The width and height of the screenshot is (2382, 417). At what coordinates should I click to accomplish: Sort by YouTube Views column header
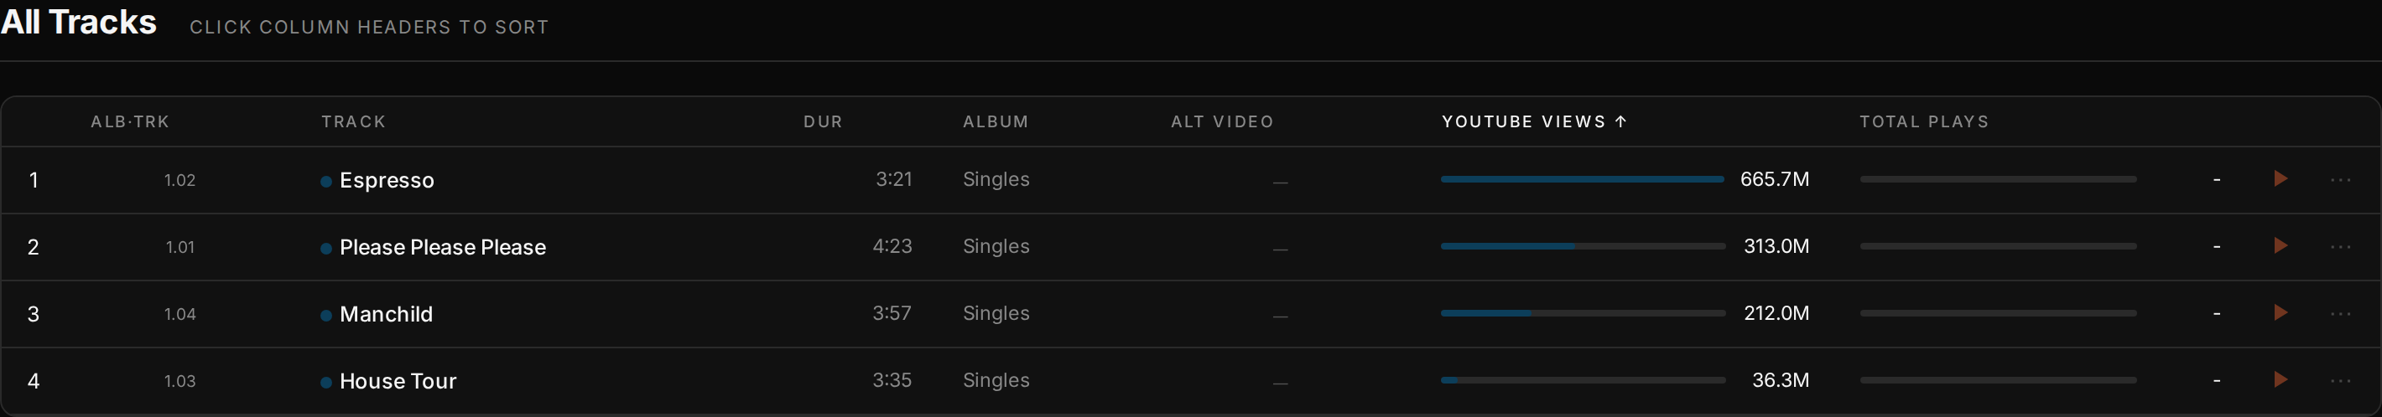[1533, 121]
